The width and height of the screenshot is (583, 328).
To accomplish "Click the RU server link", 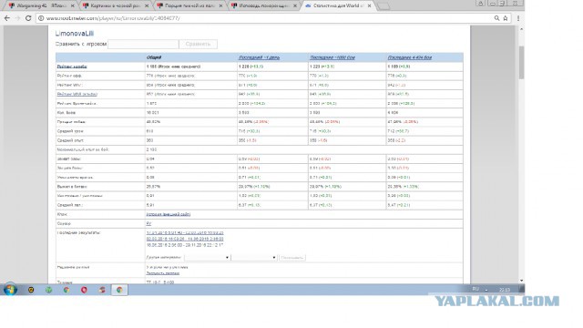I will 148,223.
